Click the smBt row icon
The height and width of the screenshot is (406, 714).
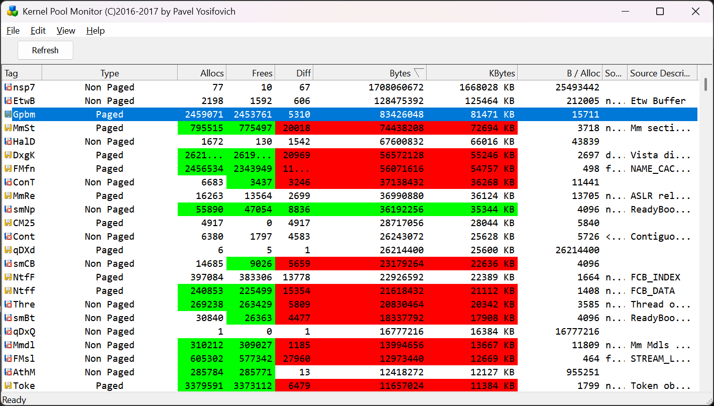click(8, 318)
